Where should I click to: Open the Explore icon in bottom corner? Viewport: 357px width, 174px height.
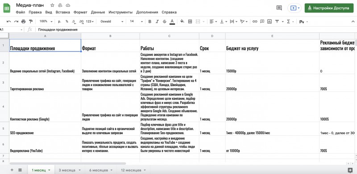[350, 170]
